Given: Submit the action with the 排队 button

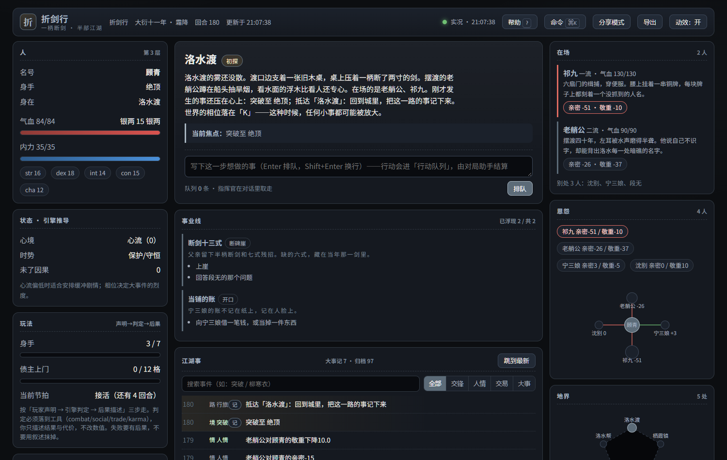Looking at the screenshot, I should (520, 188).
